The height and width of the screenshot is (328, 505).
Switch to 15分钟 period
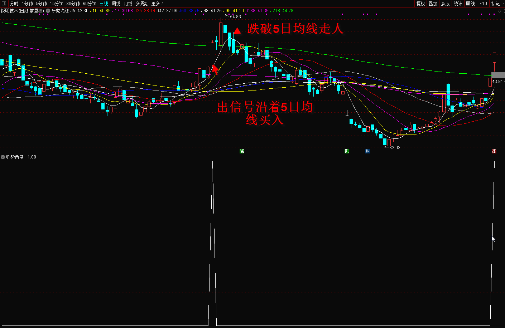pos(56,4)
